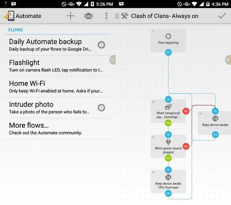Open the Home Wi-Fi flow

click(58, 87)
